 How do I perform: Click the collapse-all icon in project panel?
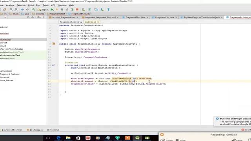(x=33, y=17)
